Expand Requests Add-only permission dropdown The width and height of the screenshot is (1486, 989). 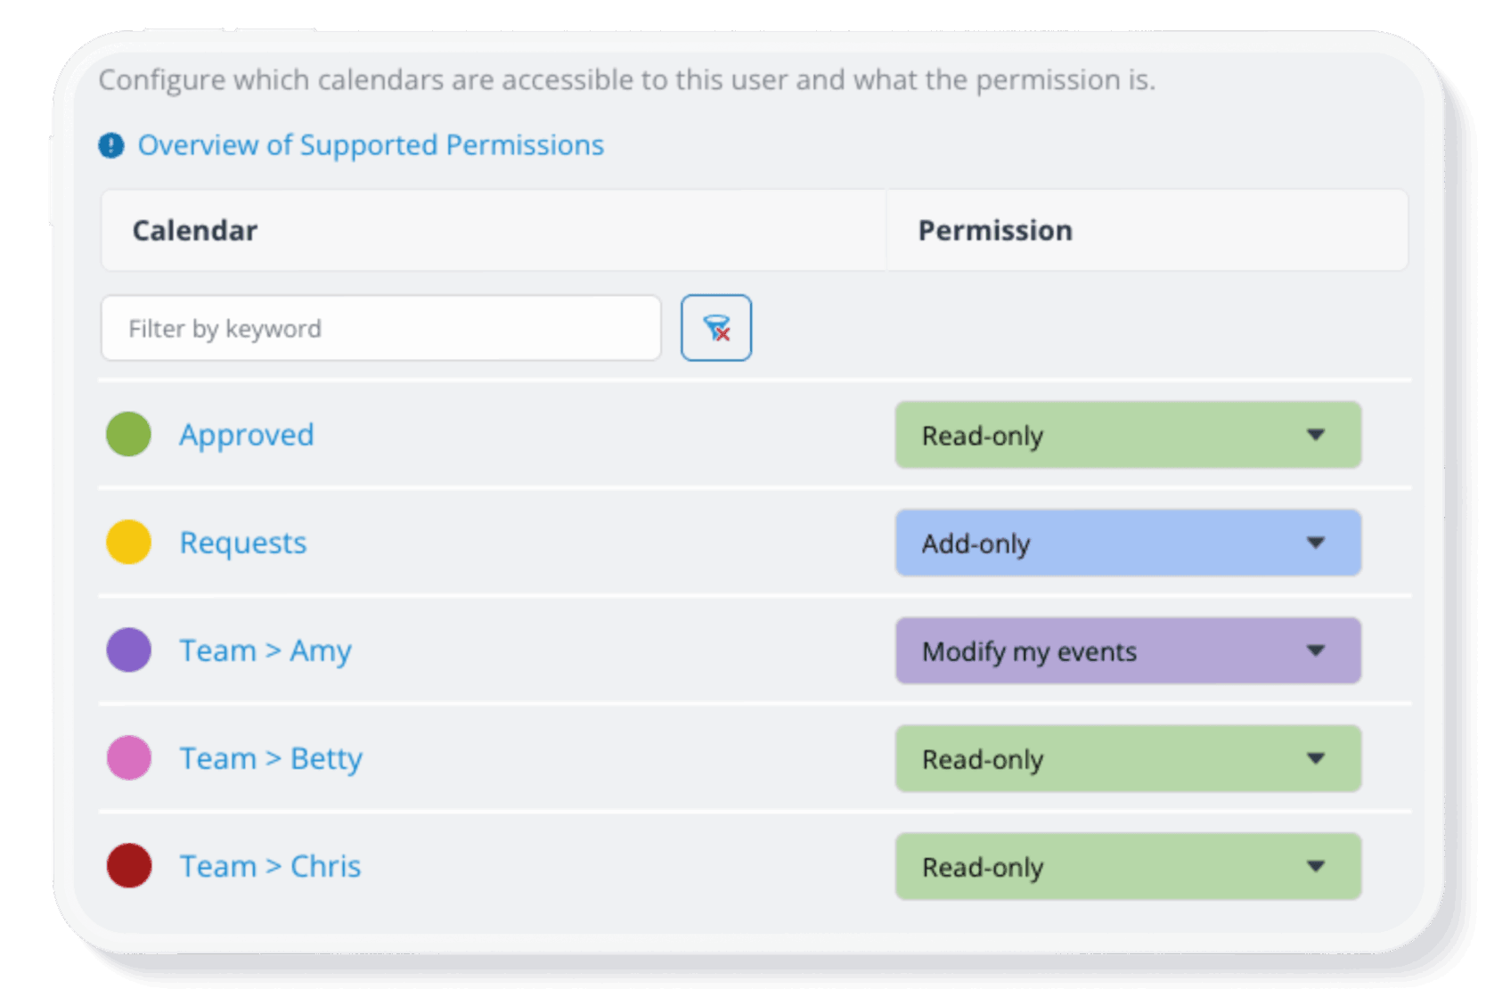click(x=1128, y=543)
